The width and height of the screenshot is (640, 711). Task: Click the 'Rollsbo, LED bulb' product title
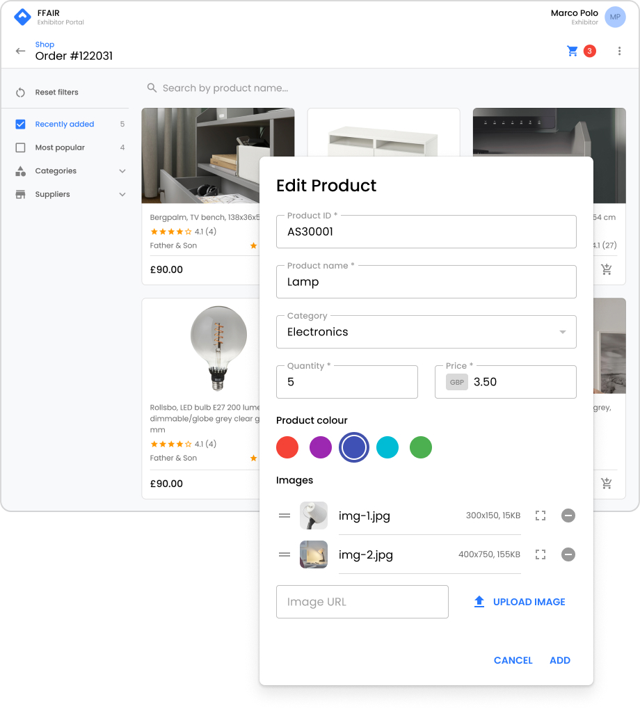click(205, 419)
